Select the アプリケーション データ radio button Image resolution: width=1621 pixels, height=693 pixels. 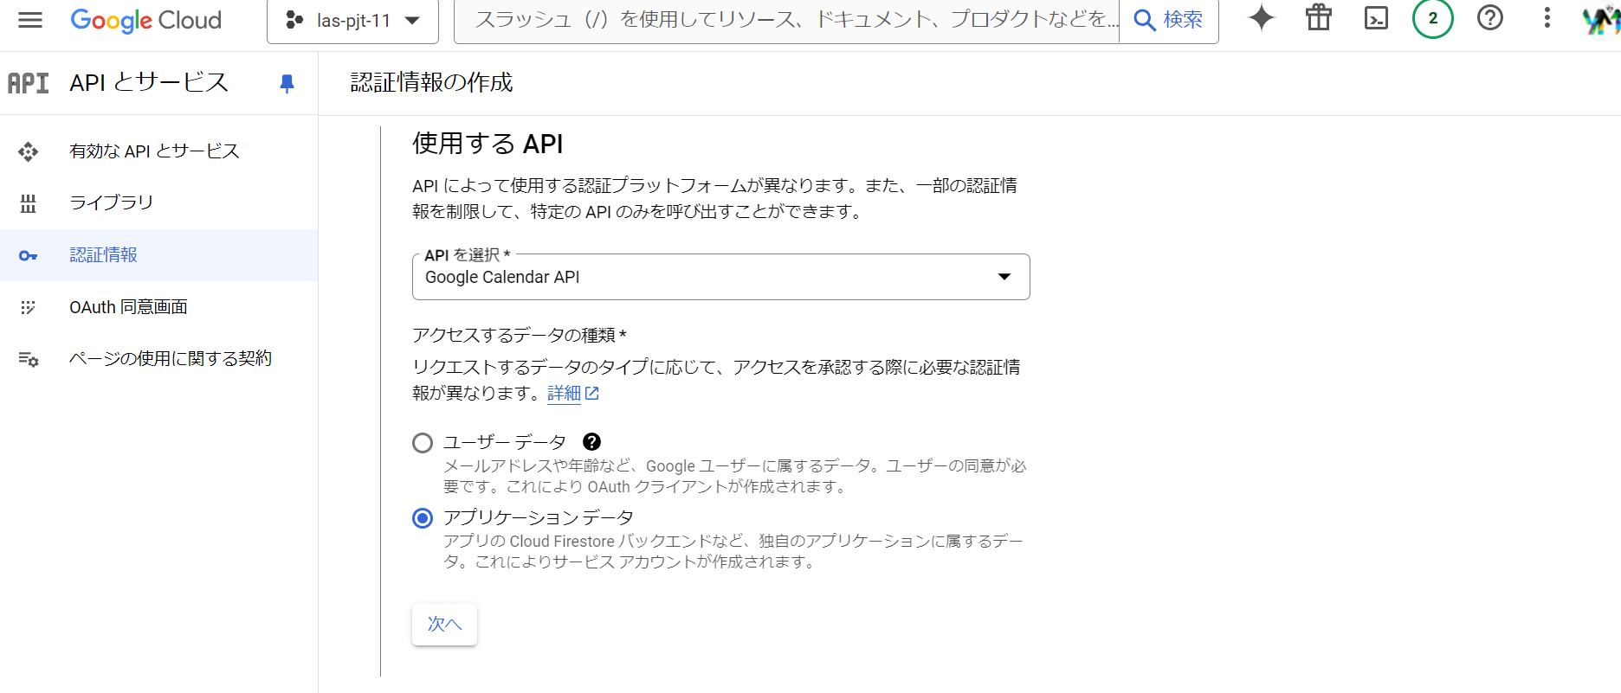click(423, 518)
